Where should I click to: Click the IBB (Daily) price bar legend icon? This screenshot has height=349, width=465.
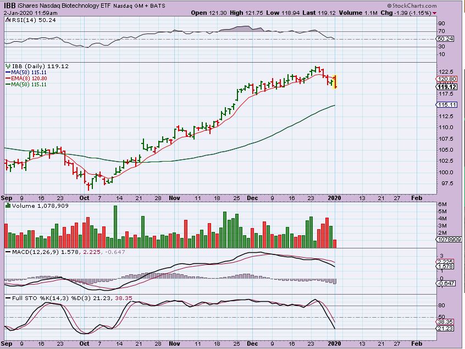point(8,66)
